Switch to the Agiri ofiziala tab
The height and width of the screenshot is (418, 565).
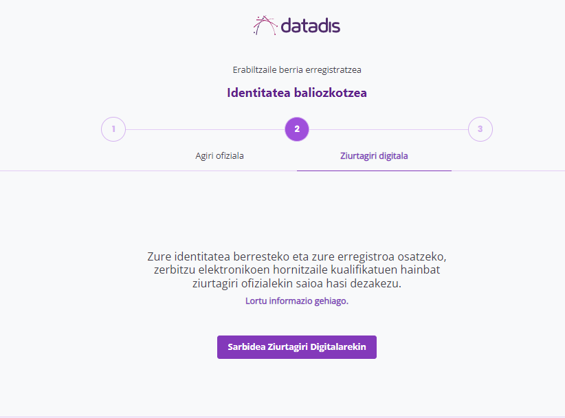coord(219,155)
